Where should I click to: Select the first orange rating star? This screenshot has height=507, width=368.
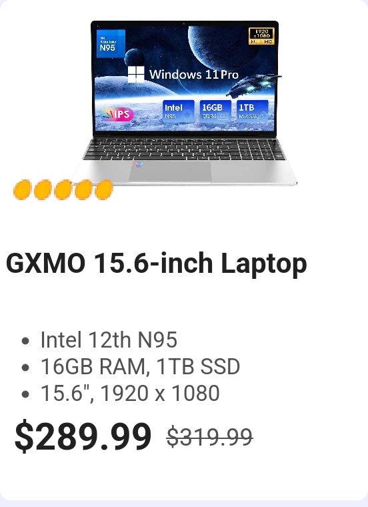[x=22, y=190]
